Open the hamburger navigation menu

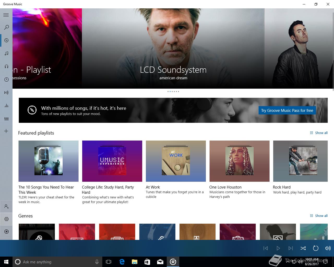coord(6,15)
